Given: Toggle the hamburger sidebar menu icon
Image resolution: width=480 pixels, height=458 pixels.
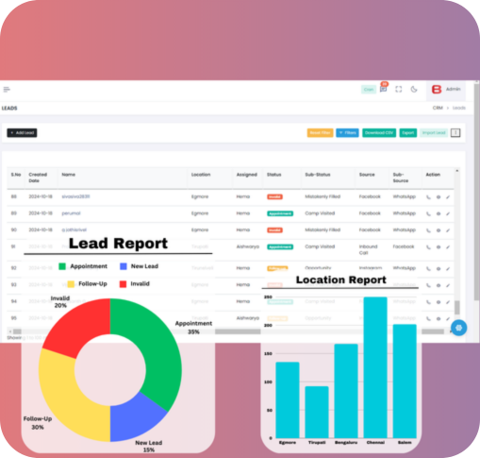Looking at the screenshot, I should click(x=7, y=90).
